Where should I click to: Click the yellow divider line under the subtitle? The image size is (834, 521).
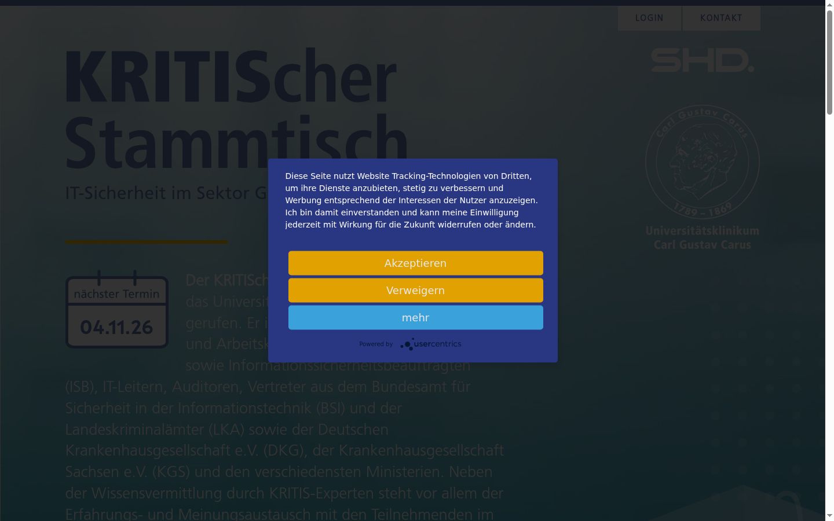click(x=147, y=242)
